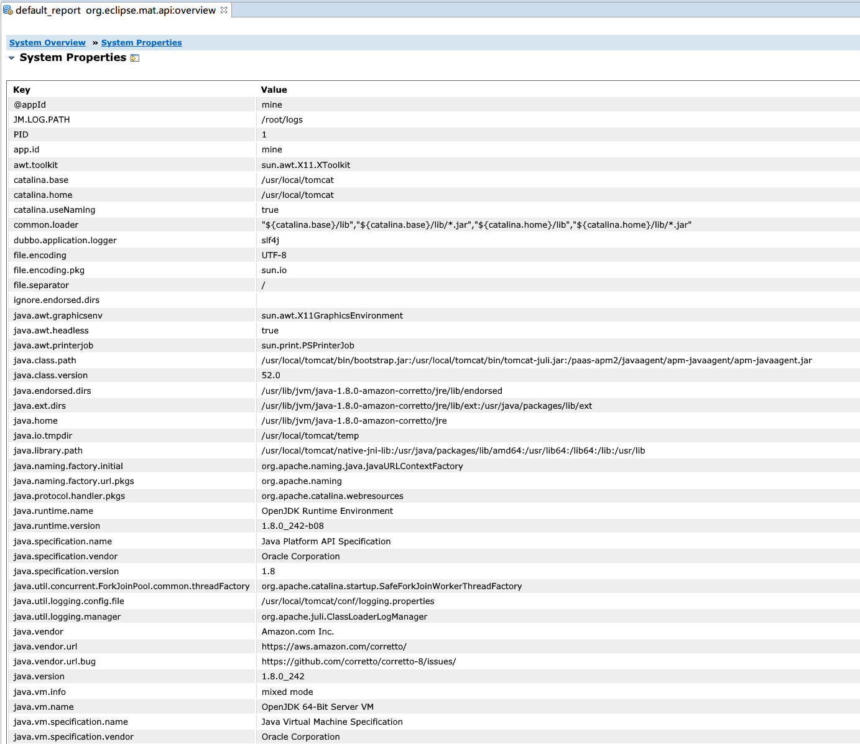
Task: Click the Key column header
Action: (22, 90)
